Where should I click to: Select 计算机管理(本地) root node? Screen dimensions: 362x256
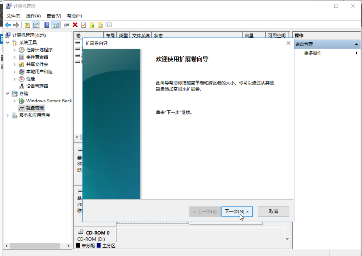coord(29,35)
